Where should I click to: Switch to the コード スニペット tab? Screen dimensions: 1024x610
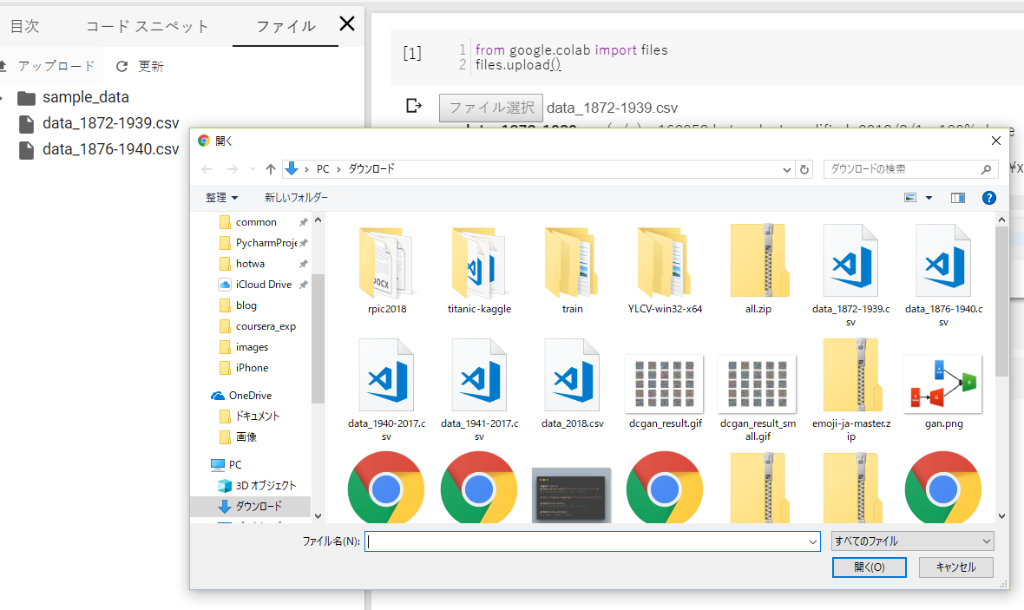coord(147,26)
